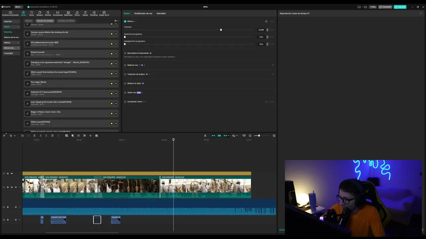Open the Copyright section

point(11,53)
